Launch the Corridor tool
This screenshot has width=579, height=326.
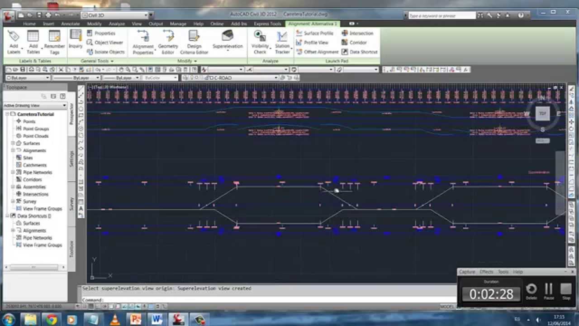pos(354,43)
